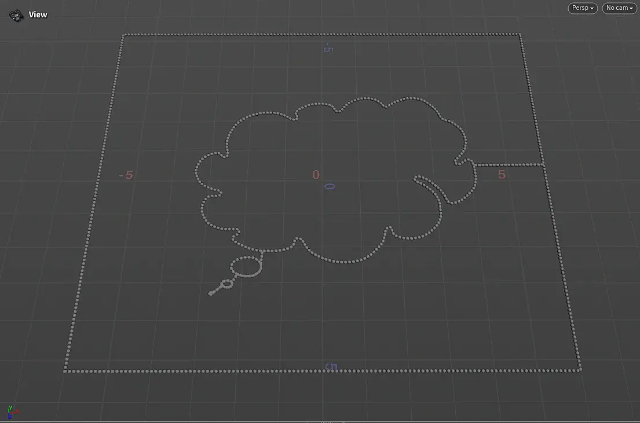Click the View tool icon
Viewport: 640px width, 423px height.
[x=16, y=16]
